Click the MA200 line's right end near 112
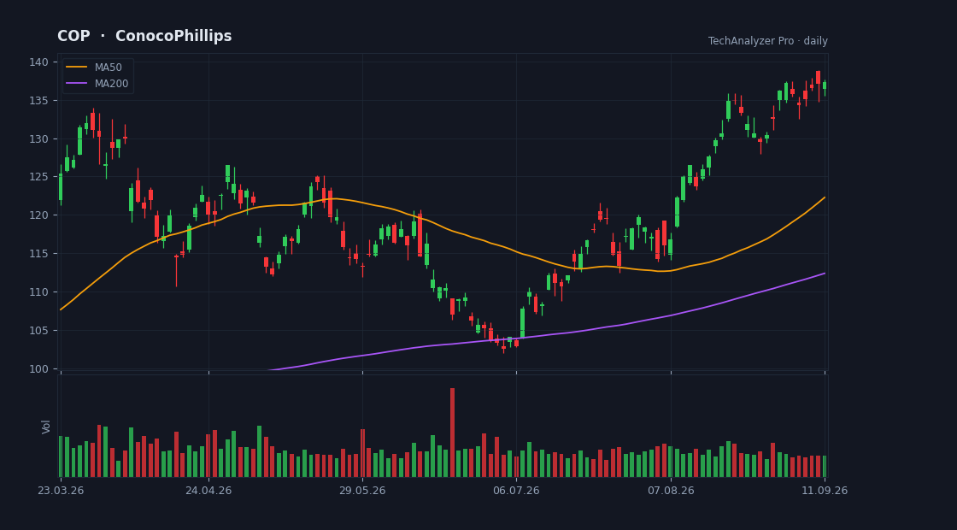This screenshot has width=957, height=530. (824, 274)
